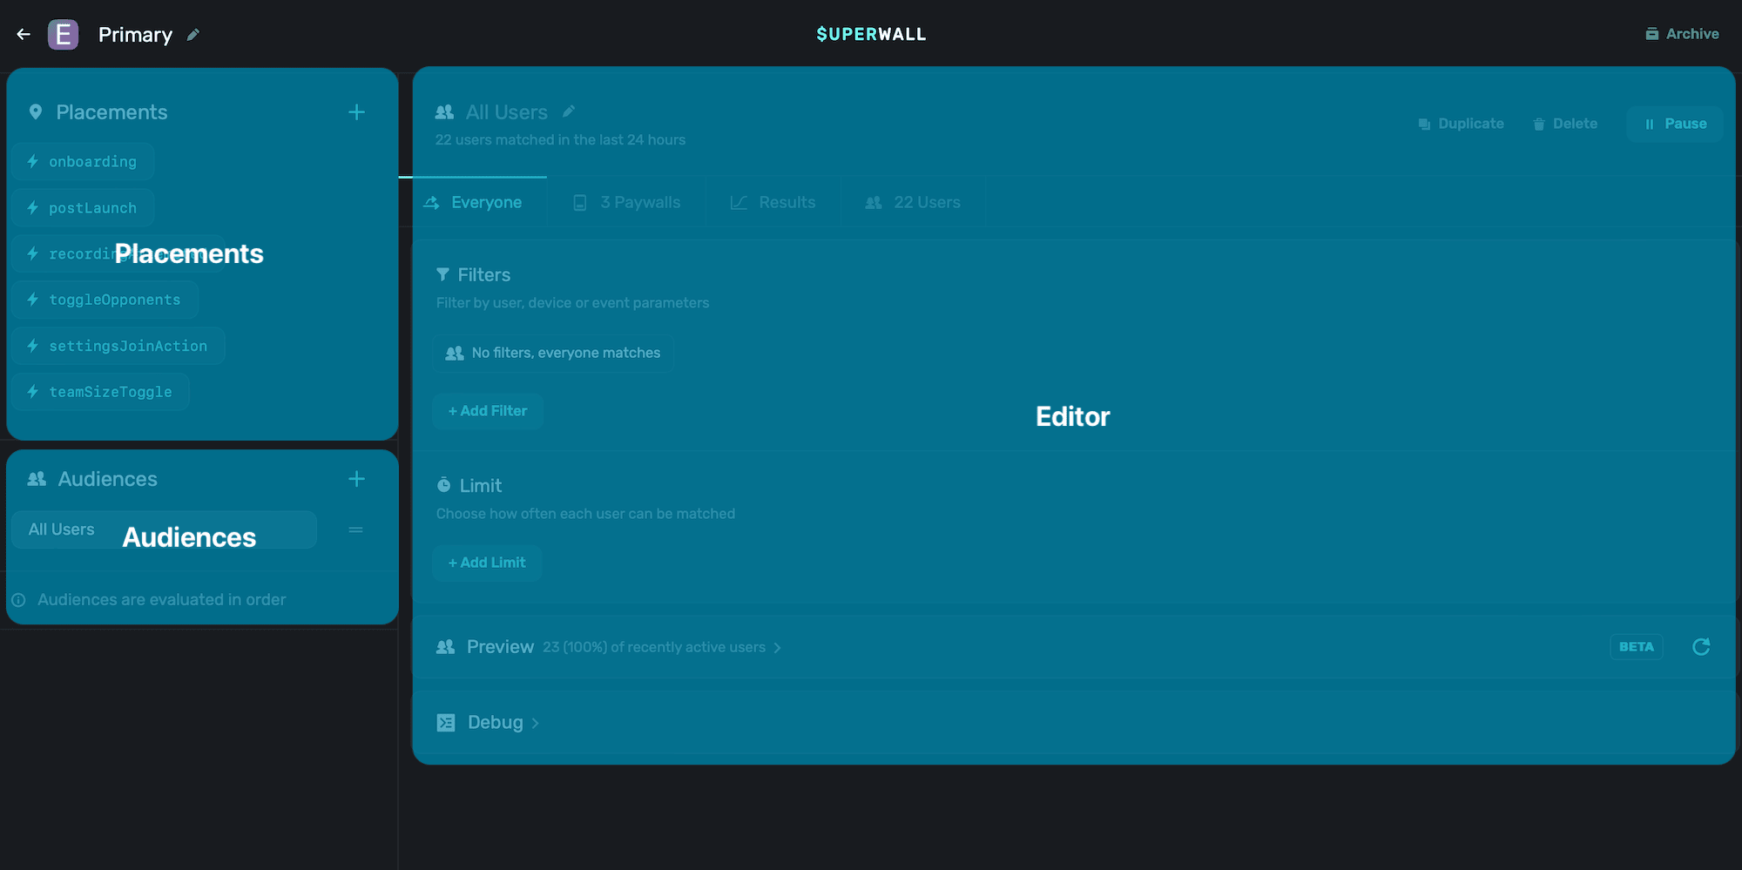Edit the Primary campaign name pencil icon
1742x870 pixels.
[193, 35]
